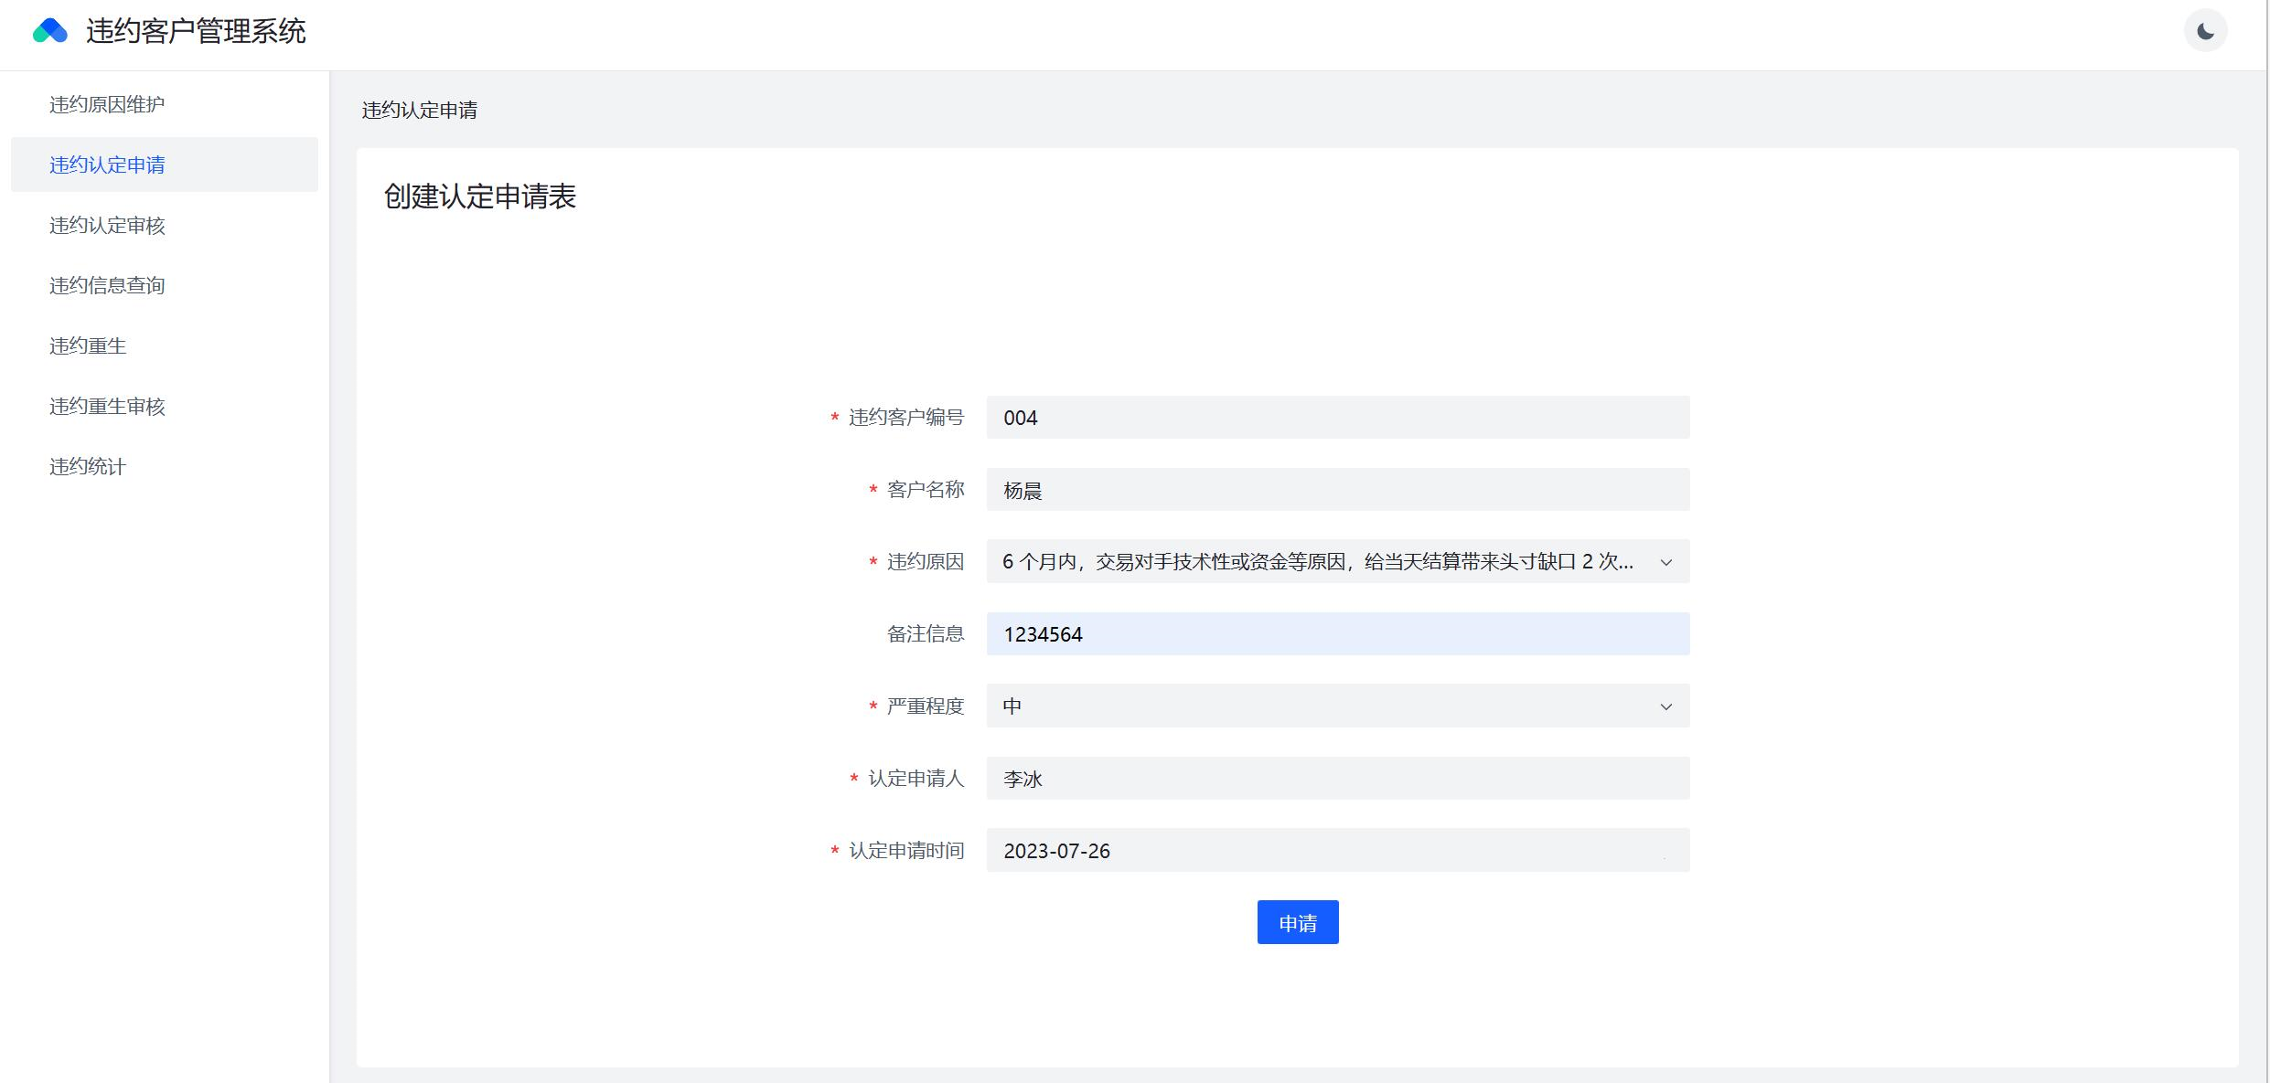
Task: Open 违约原因维护 menu item
Action: point(107,105)
